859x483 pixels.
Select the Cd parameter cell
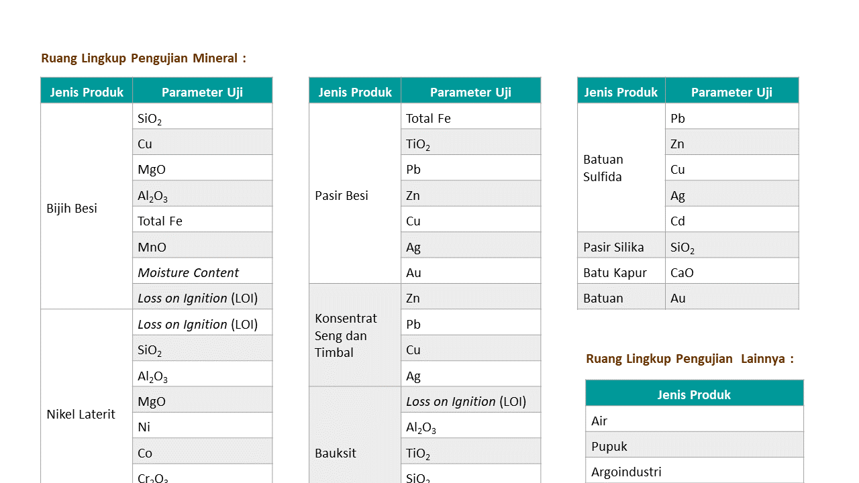(731, 221)
